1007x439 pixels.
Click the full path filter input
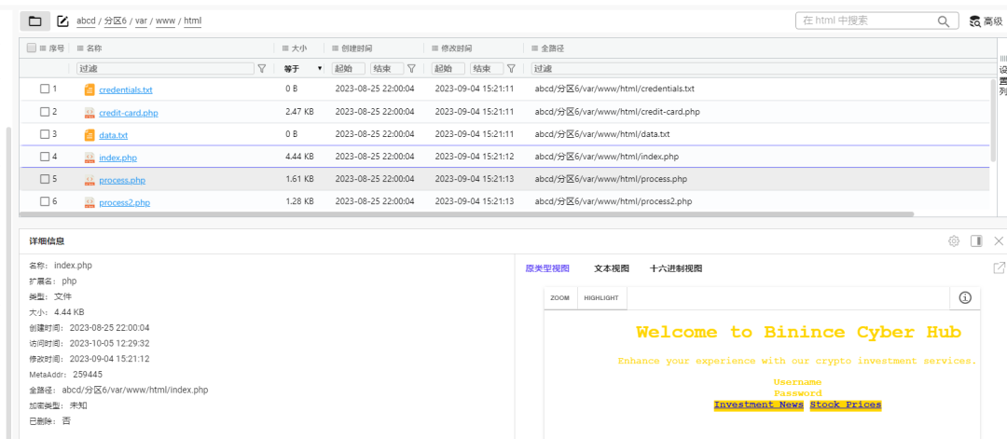pos(761,68)
